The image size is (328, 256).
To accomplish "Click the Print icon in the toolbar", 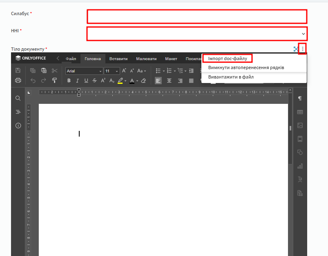I will tap(18, 81).
